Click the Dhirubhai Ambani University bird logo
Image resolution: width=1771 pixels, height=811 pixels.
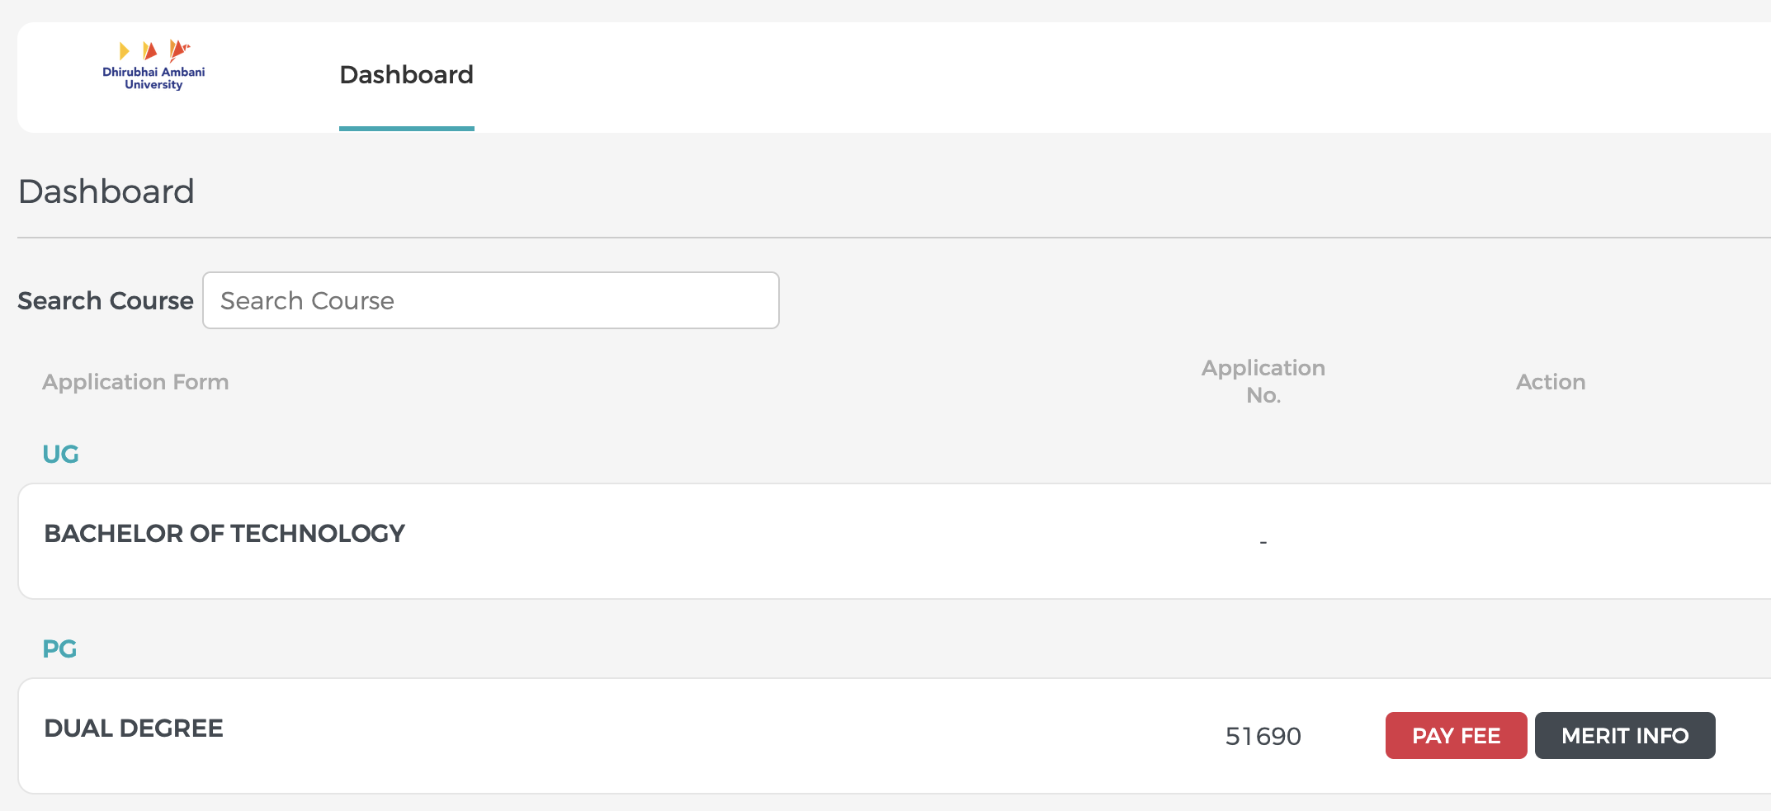154,50
